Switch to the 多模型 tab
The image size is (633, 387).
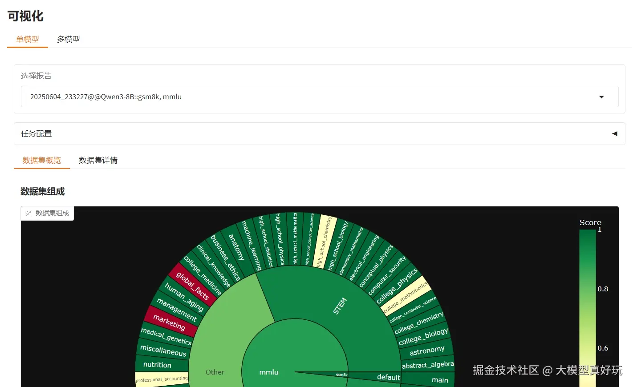coord(68,39)
